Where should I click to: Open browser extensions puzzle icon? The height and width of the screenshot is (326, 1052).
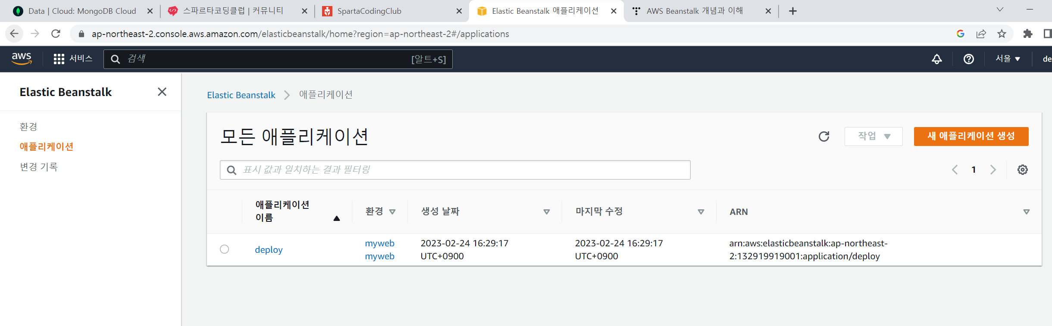coord(1027,34)
